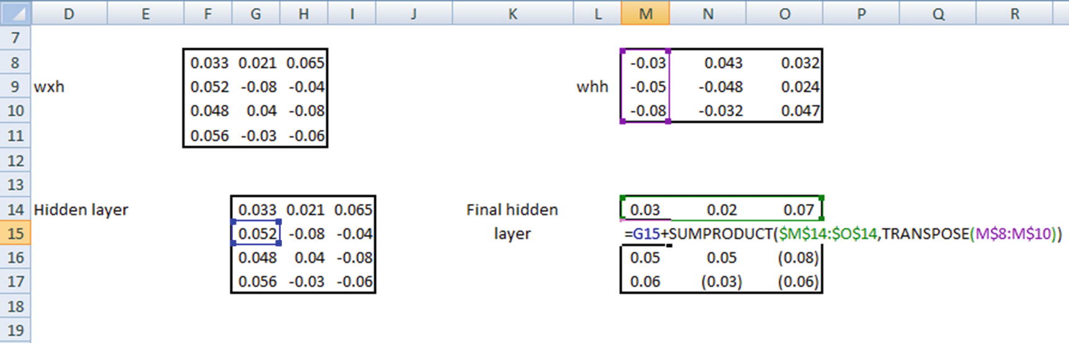Click column R header
1069x343 pixels.
click(1014, 13)
